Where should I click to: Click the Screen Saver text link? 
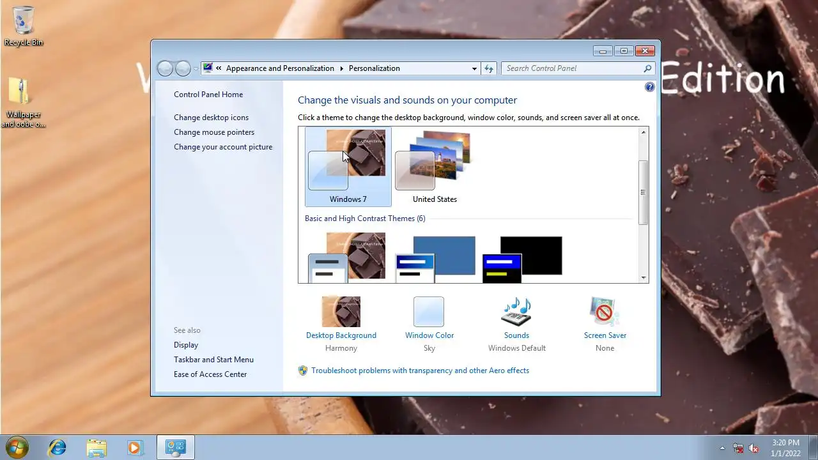[x=605, y=335]
